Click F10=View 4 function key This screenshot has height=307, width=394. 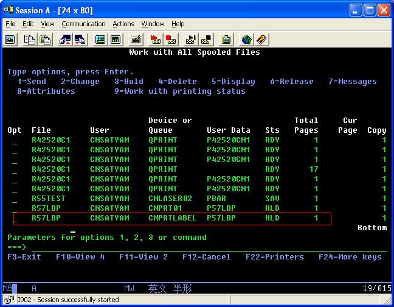coord(80,257)
